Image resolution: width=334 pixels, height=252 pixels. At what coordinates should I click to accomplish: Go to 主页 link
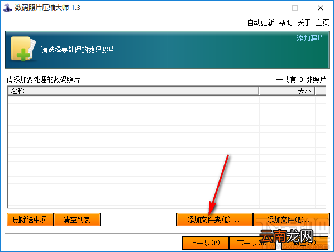pos(322,22)
